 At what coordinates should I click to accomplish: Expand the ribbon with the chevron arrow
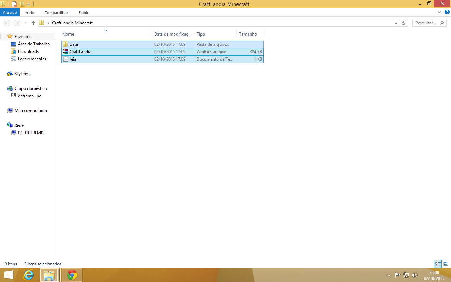(x=439, y=12)
